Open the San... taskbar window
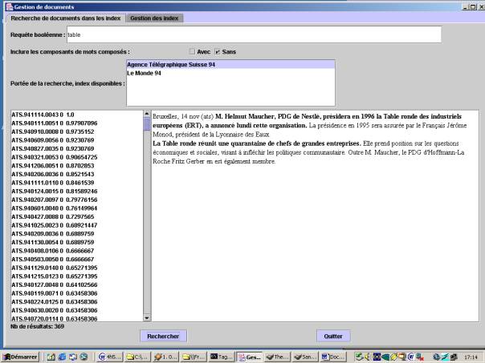The width and height of the screenshot is (485, 363). [x=305, y=356]
